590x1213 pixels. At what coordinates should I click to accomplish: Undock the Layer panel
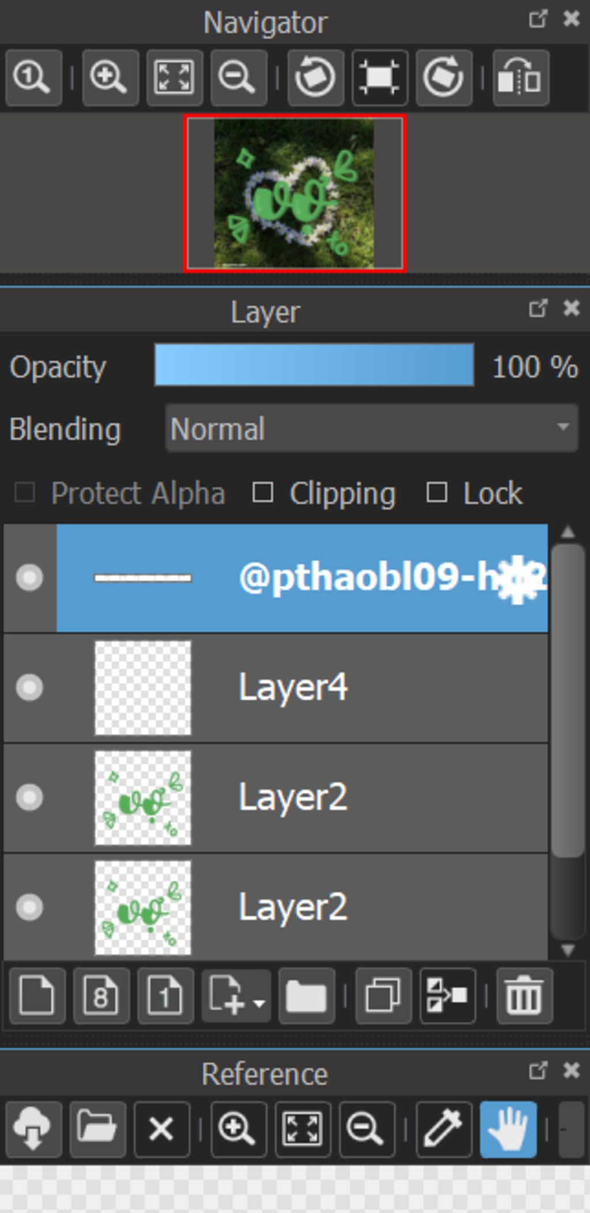(x=538, y=308)
